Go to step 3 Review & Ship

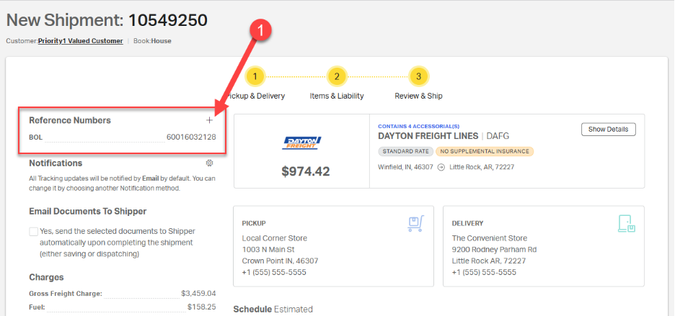click(x=419, y=76)
